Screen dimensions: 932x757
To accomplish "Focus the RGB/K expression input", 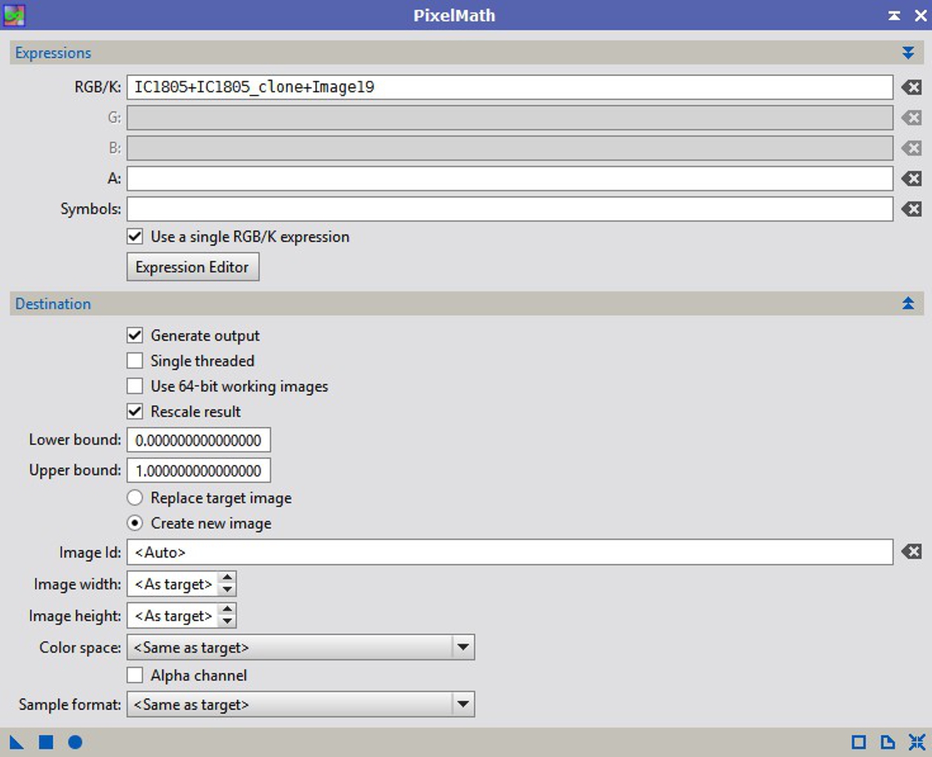I will [510, 87].
